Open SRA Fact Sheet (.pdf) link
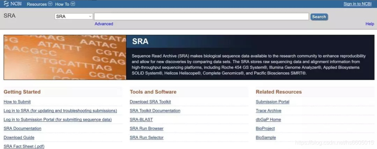 click(x=24, y=146)
